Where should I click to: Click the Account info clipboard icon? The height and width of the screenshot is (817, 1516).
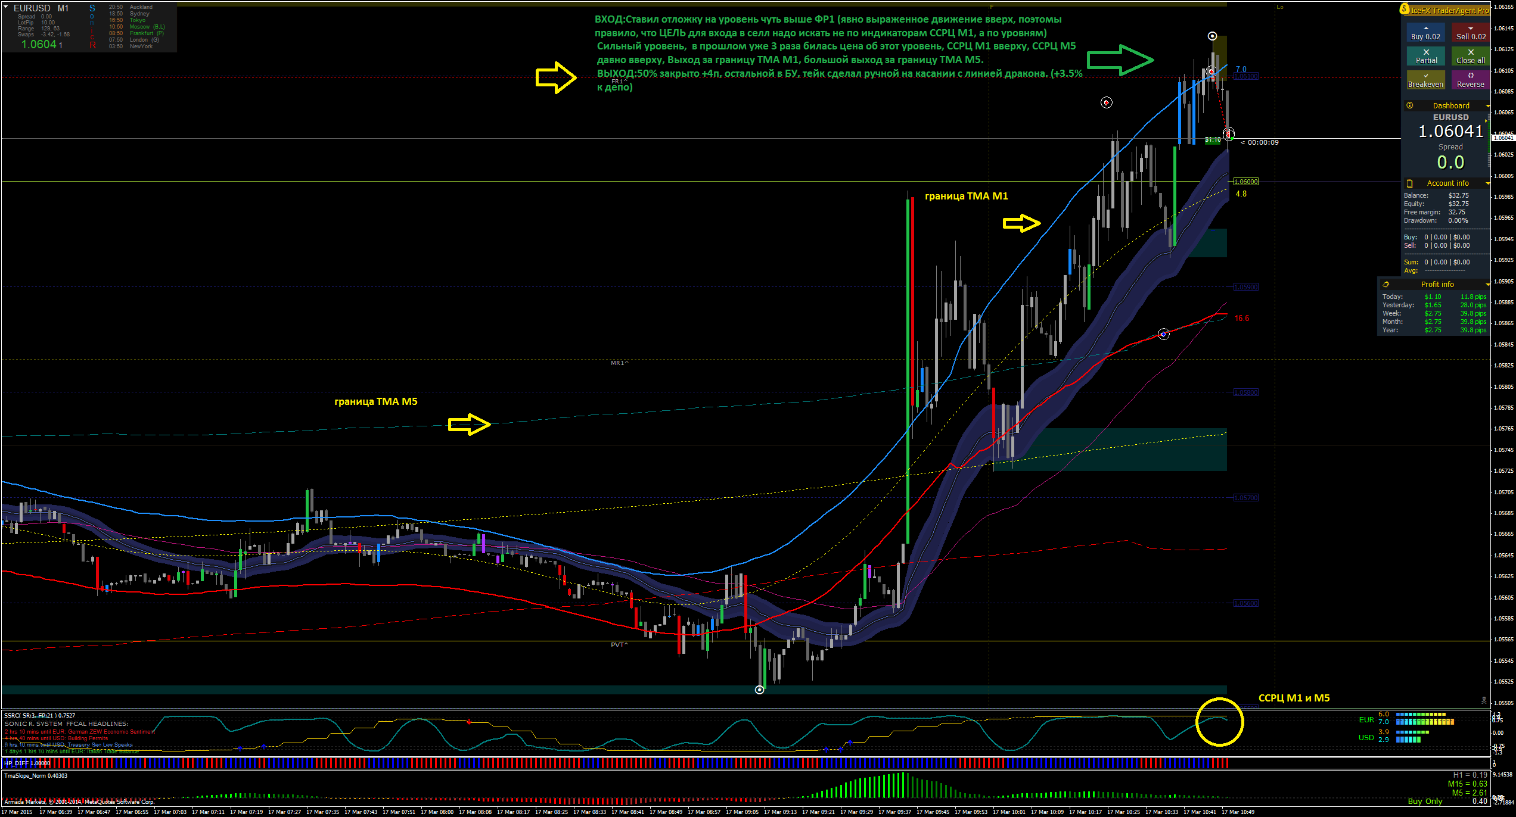pyautogui.click(x=1410, y=183)
